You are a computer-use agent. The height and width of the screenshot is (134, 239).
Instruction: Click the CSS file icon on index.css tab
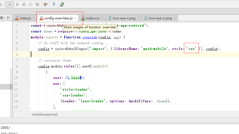83,18
